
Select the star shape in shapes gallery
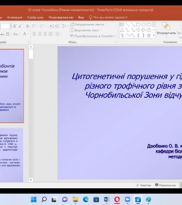coord(149,35)
